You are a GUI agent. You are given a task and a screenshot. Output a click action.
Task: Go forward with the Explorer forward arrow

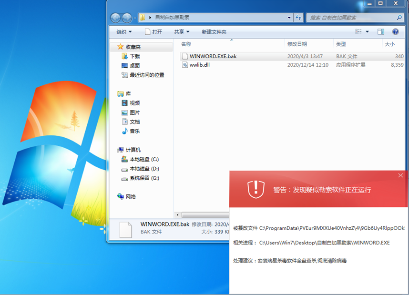tap(127, 18)
